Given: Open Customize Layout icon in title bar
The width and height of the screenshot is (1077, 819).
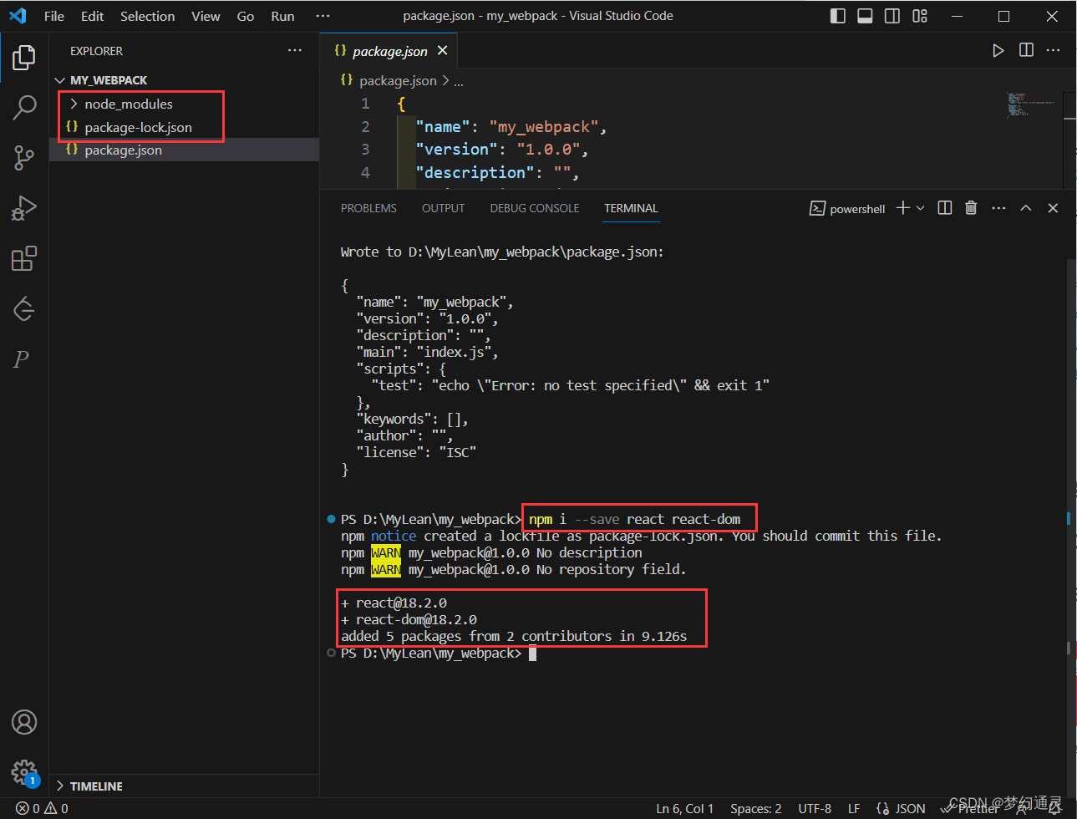Looking at the screenshot, I should click(x=920, y=16).
